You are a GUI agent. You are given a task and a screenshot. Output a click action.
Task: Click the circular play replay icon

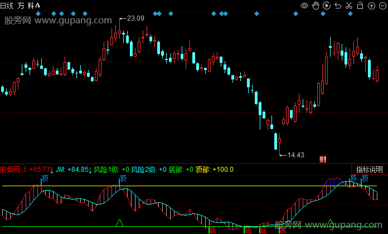[327, 6]
